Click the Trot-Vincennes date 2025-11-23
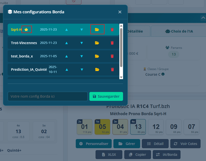 point(48,43)
